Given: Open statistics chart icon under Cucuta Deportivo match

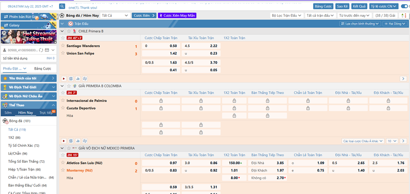Looking at the screenshot, I should point(78,141).
